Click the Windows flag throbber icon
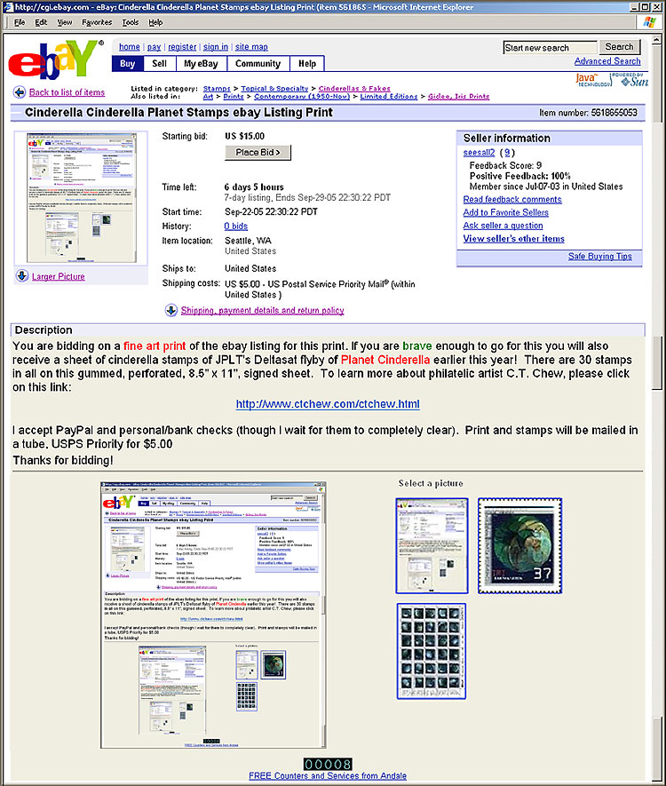Image resolution: width=666 pixels, height=786 pixels. point(650,22)
